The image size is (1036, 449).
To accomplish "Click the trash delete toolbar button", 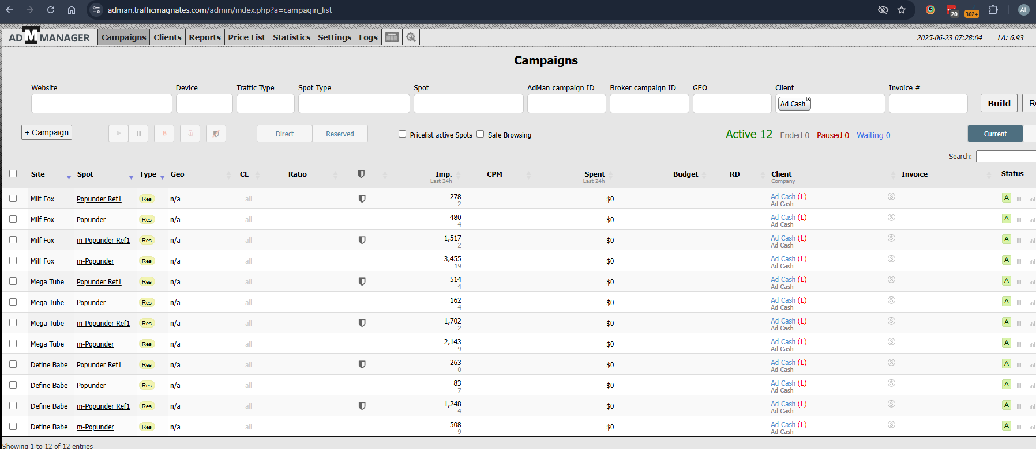I will [x=190, y=134].
